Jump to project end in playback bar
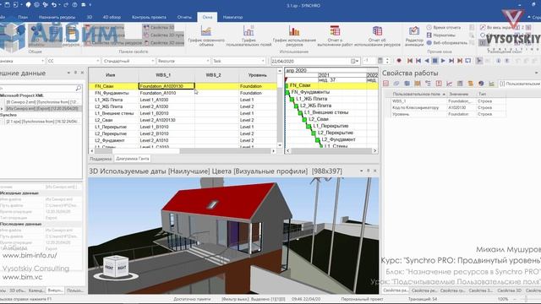The image size is (541, 304). point(460,61)
